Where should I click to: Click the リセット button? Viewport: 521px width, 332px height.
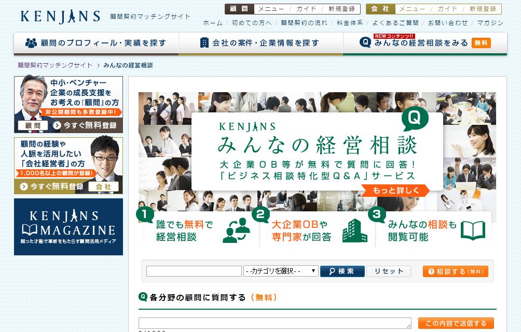click(389, 271)
